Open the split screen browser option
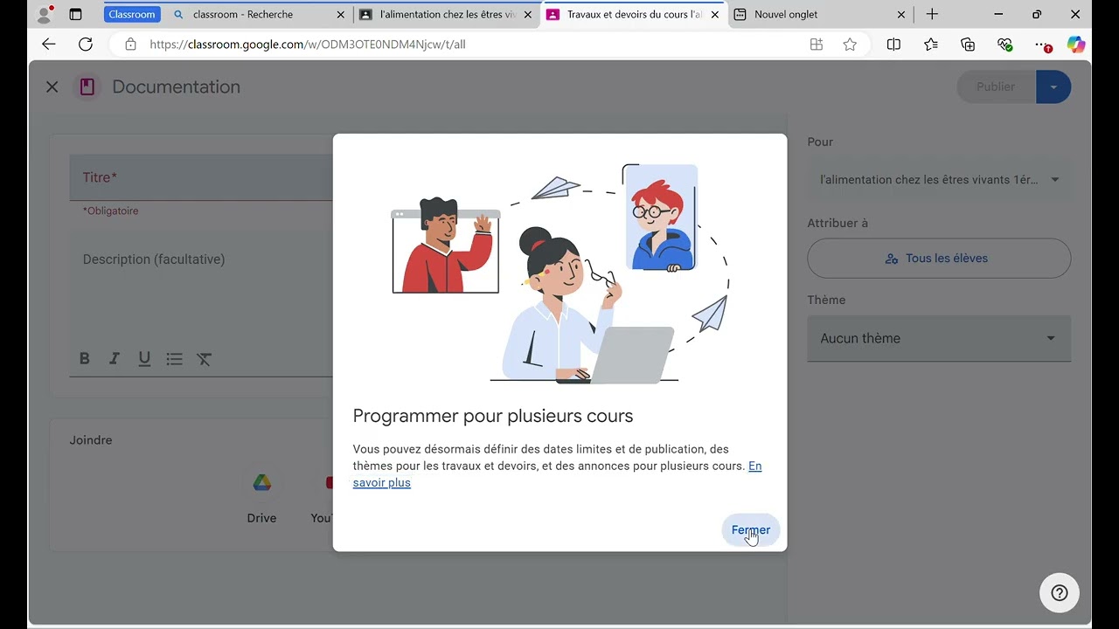 tap(893, 45)
